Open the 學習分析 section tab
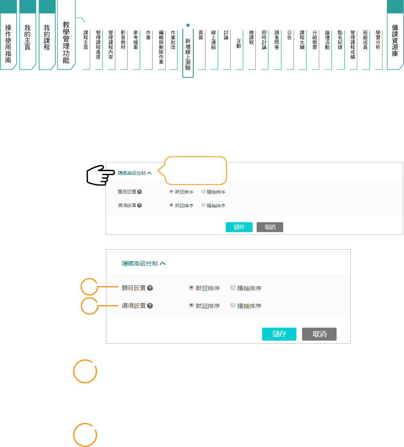This screenshot has height=447, width=404. [x=378, y=49]
